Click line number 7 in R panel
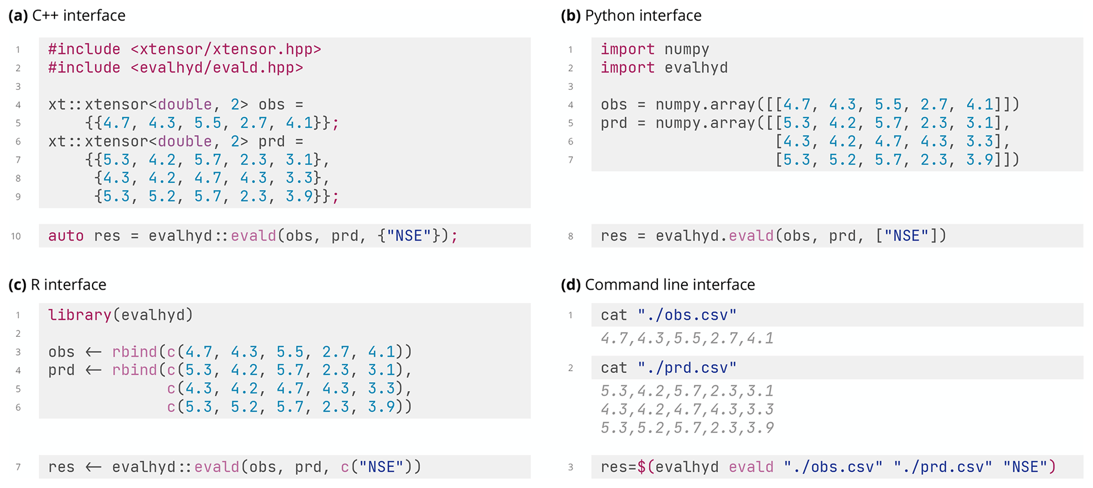This screenshot has height=488, width=1093. (18, 467)
